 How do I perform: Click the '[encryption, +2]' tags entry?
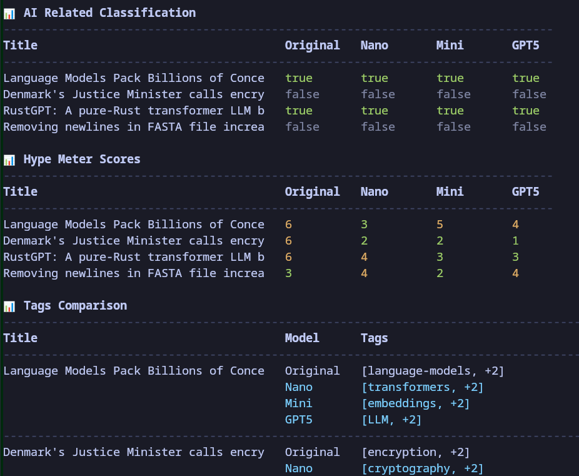pos(415,452)
